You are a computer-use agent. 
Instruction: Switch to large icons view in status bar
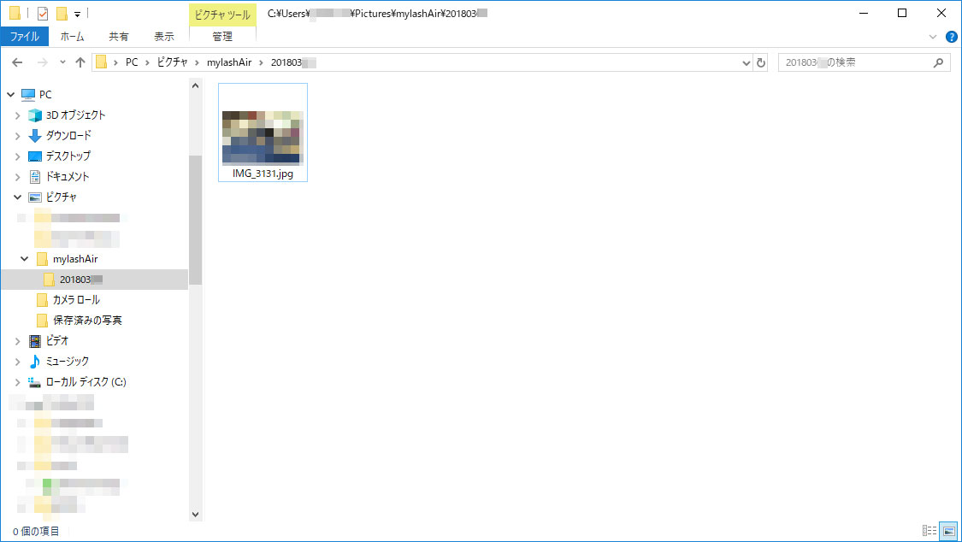point(948,531)
